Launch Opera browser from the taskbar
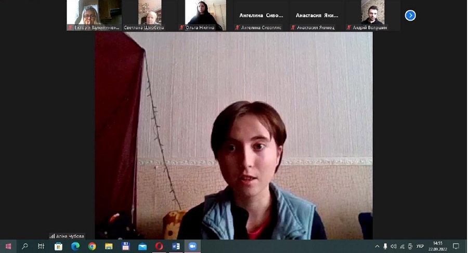468x253 pixels. click(159, 246)
